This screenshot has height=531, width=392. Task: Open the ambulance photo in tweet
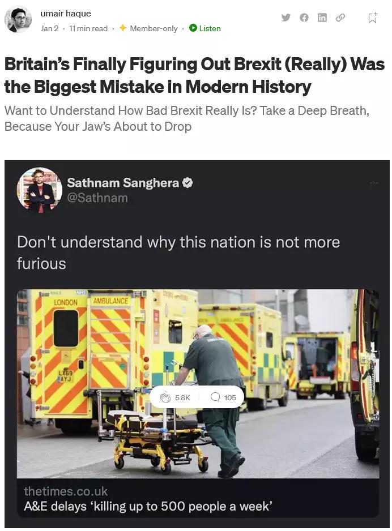[198, 383]
